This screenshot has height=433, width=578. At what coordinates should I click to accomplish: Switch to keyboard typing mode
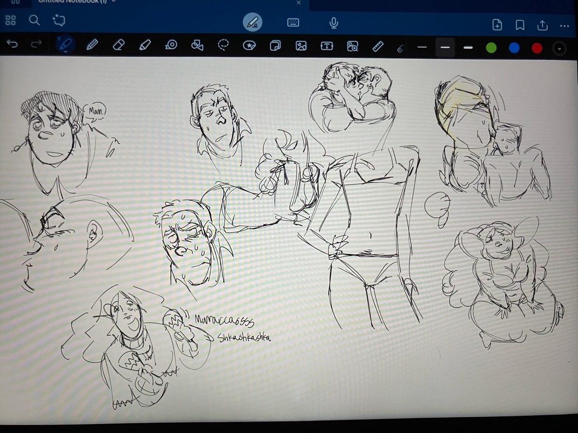293,22
